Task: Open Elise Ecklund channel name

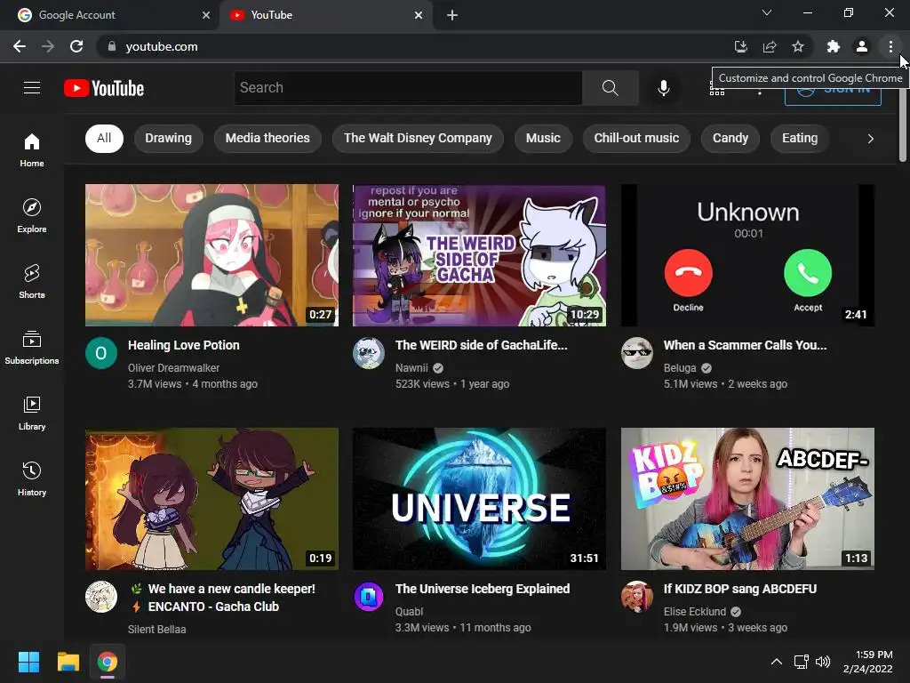Action: point(695,612)
